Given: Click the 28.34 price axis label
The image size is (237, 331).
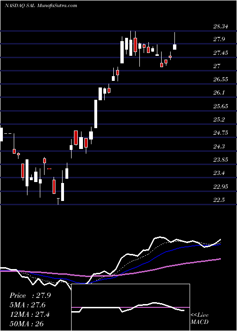Looking at the screenshot, I should point(222,26).
